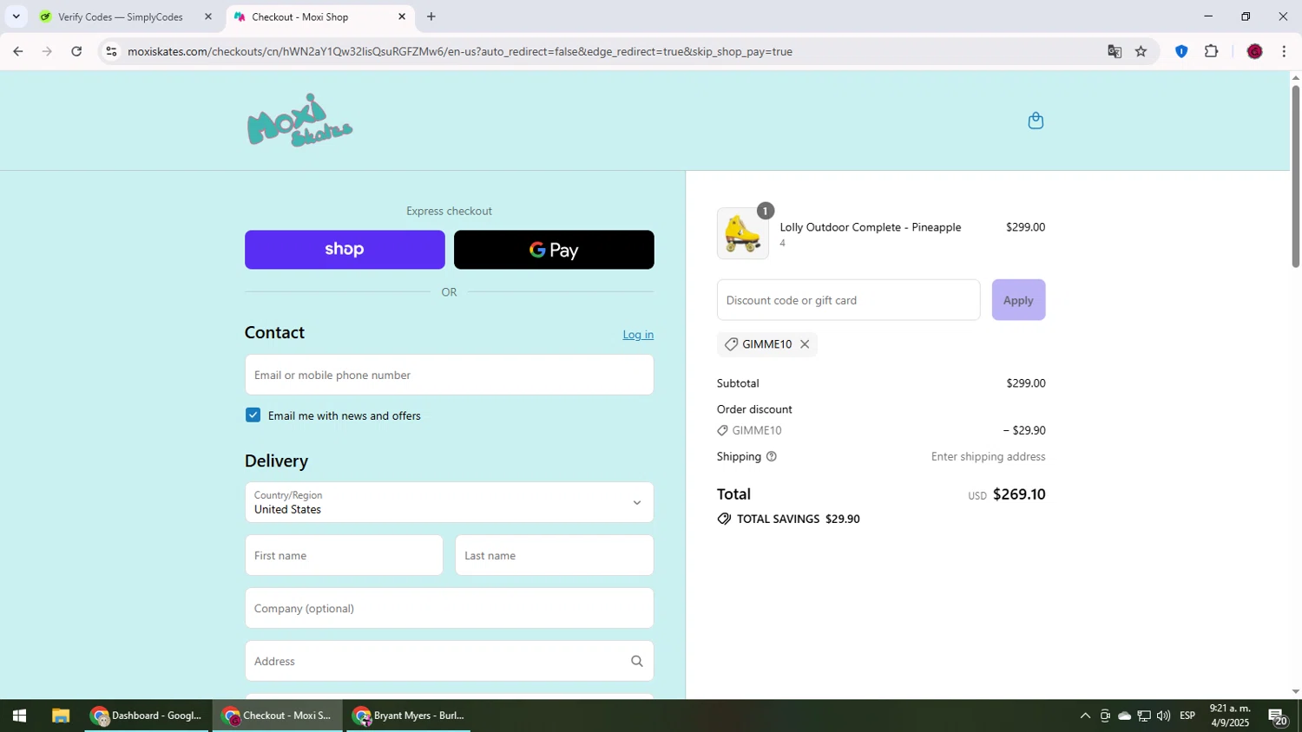Open the OneDrive cloud tray icon
This screenshot has height=732, width=1302.
point(1124,716)
